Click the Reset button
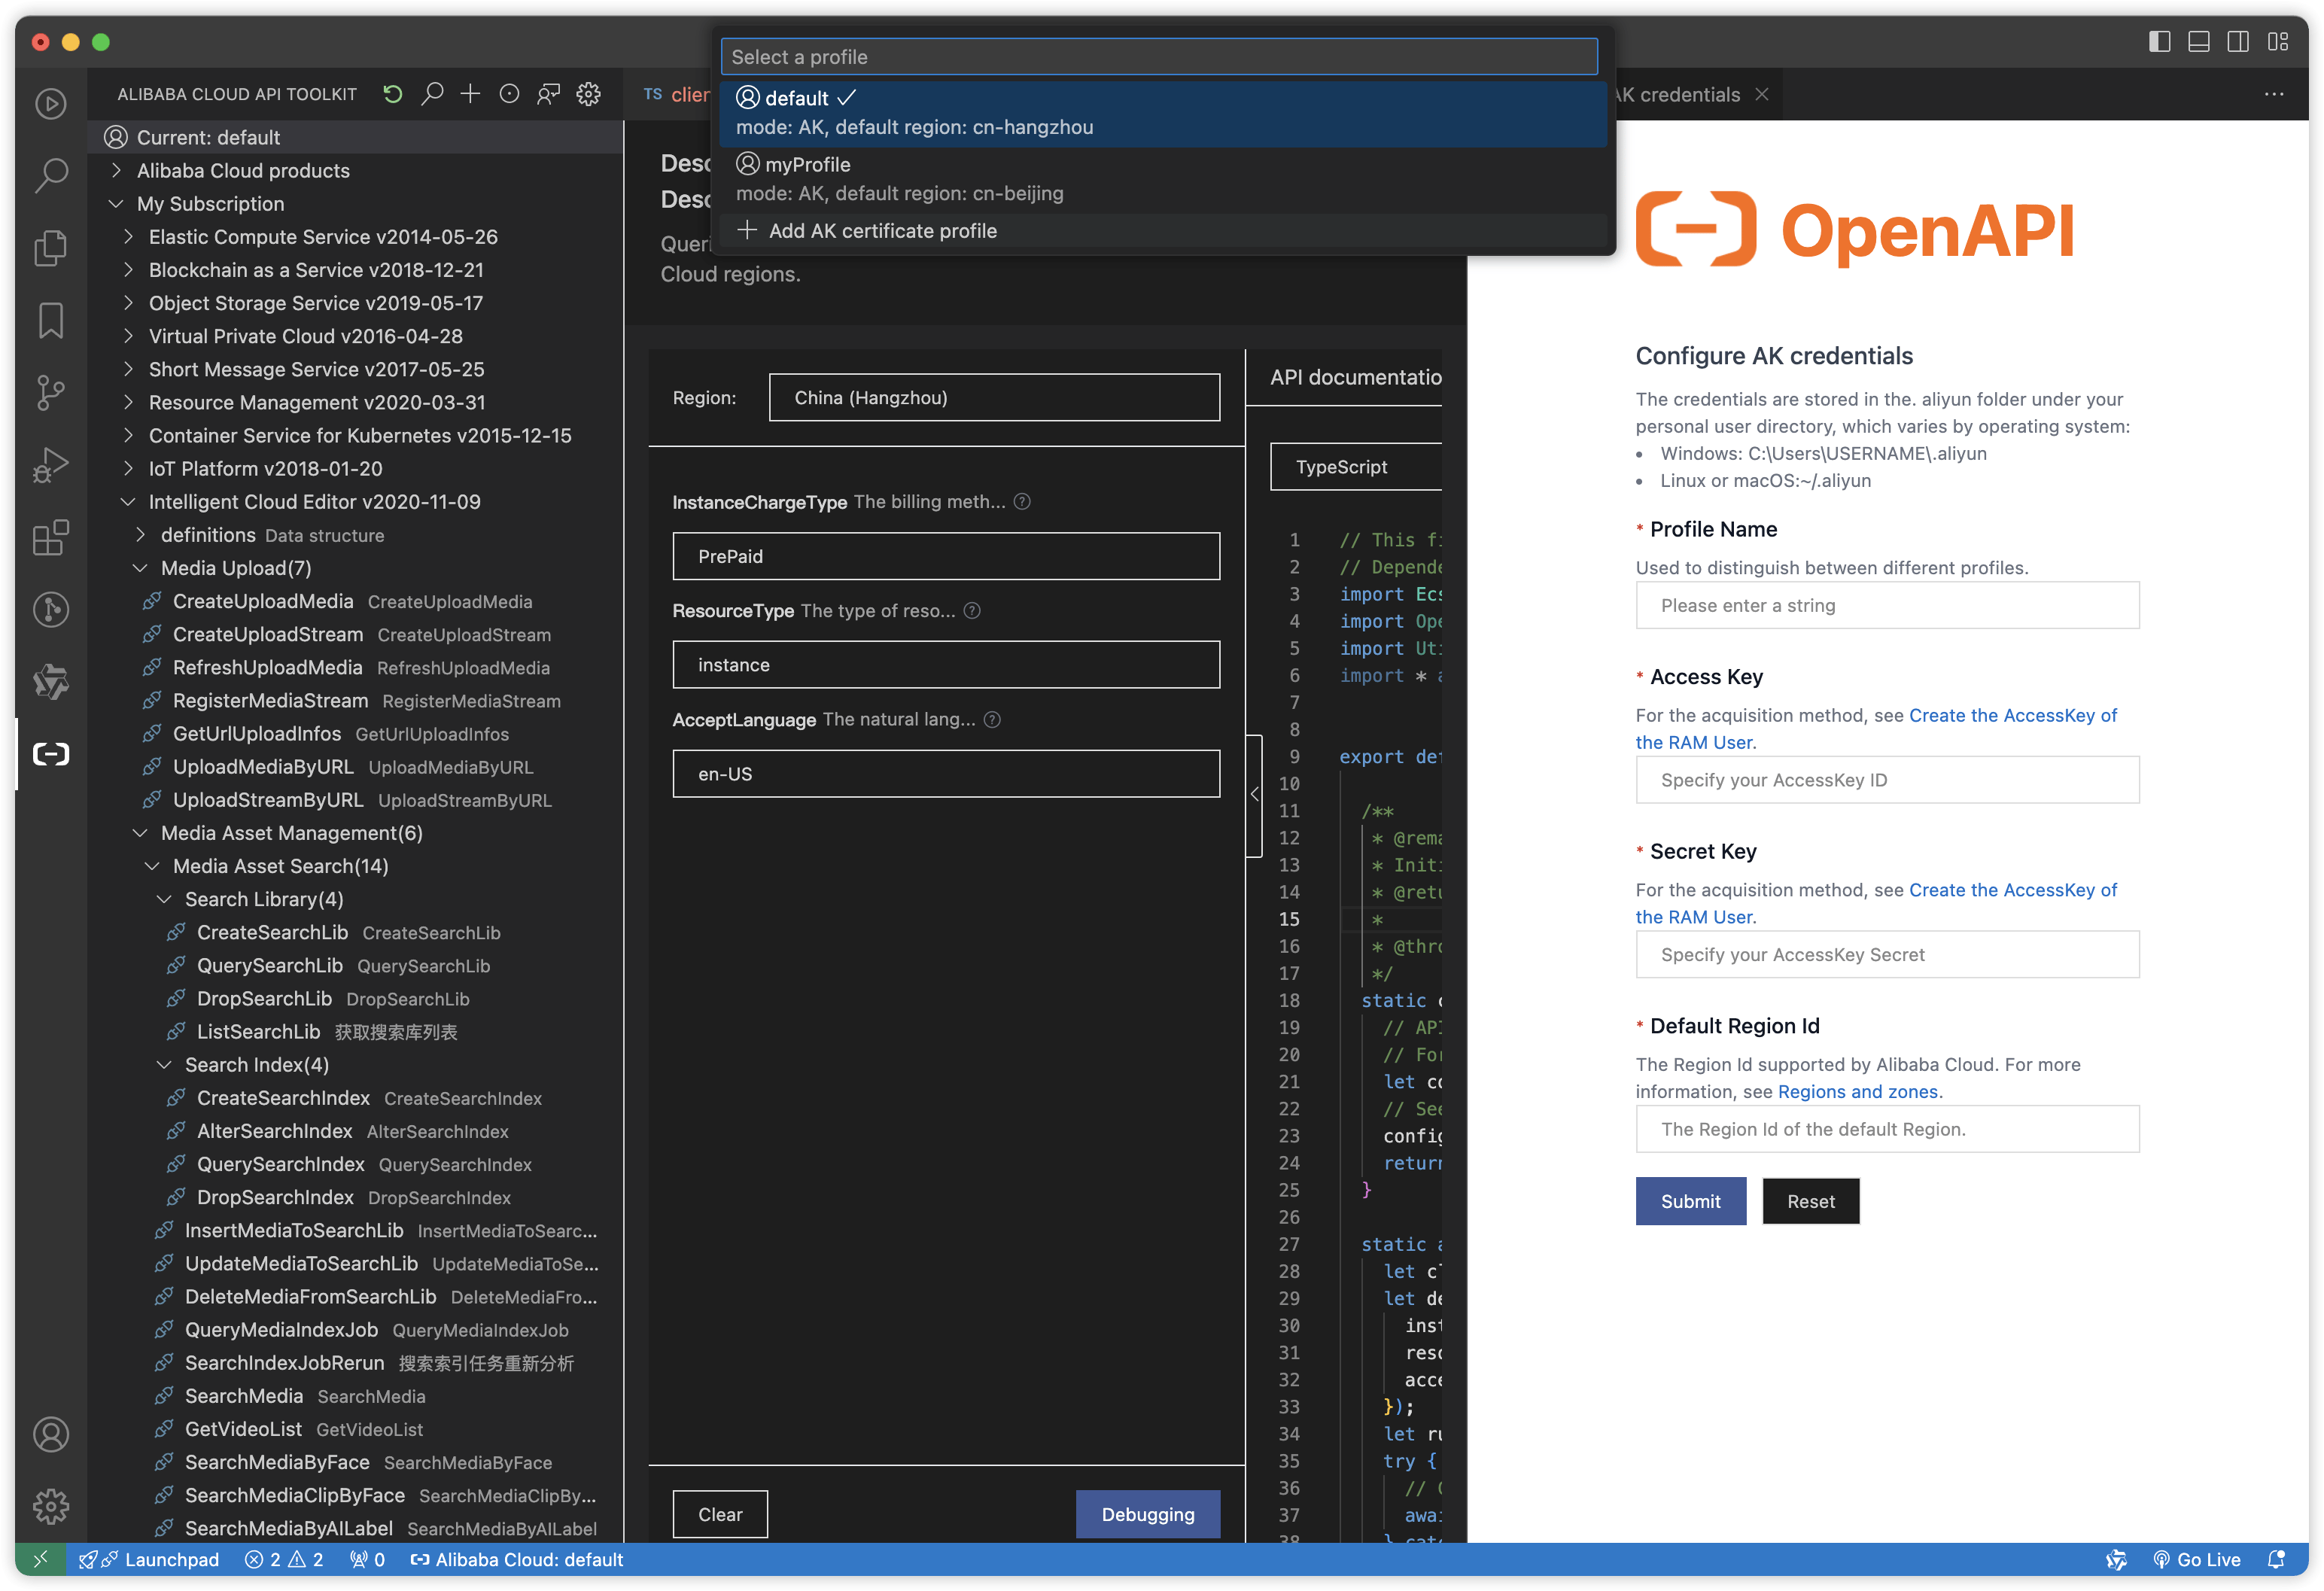The image size is (2324, 1591). tap(1810, 1201)
